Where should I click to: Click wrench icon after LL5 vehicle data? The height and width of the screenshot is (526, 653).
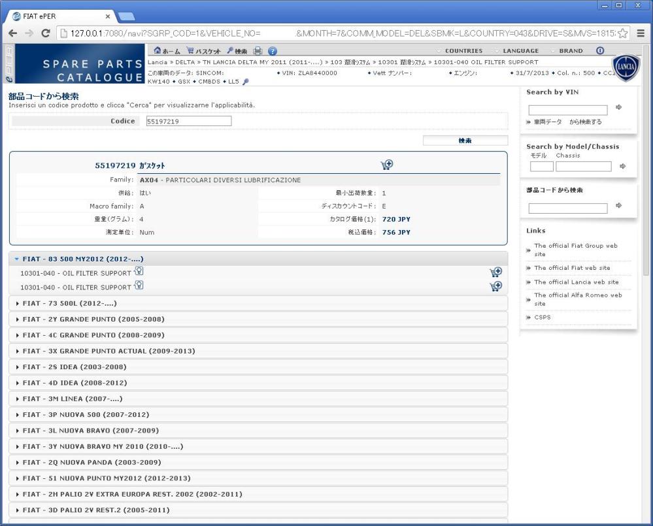click(x=246, y=82)
